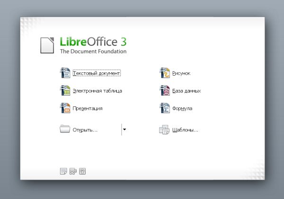Viewport: 284px width, 199px height.
Task: Click the get more templates icon
Action: pos(63,171)
